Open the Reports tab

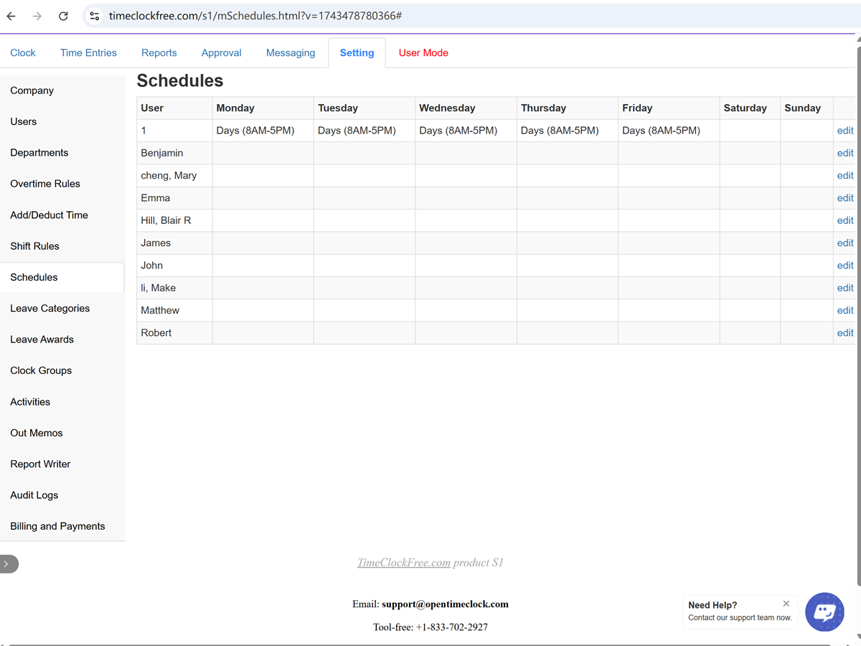(159, 52)
